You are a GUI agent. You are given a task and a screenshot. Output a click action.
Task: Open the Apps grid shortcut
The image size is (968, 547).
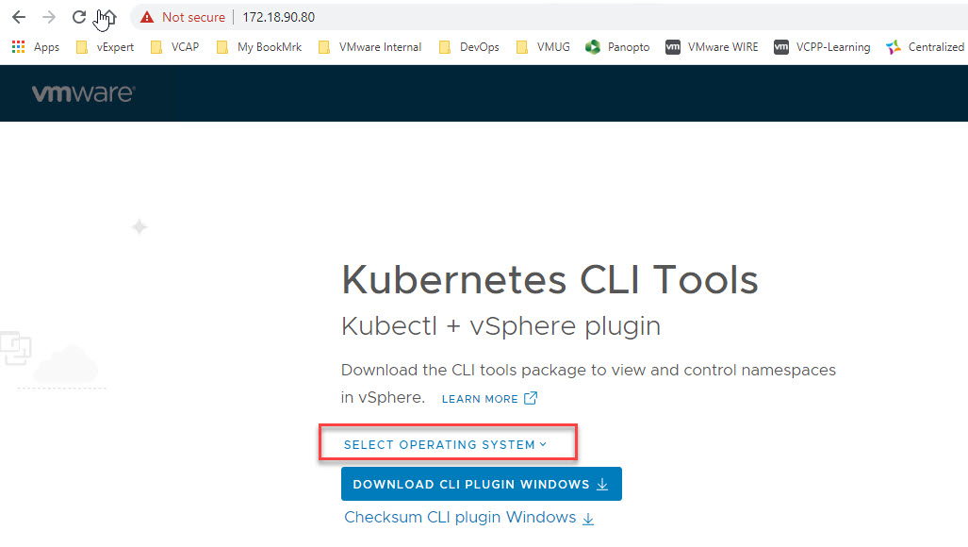point(35,47)
